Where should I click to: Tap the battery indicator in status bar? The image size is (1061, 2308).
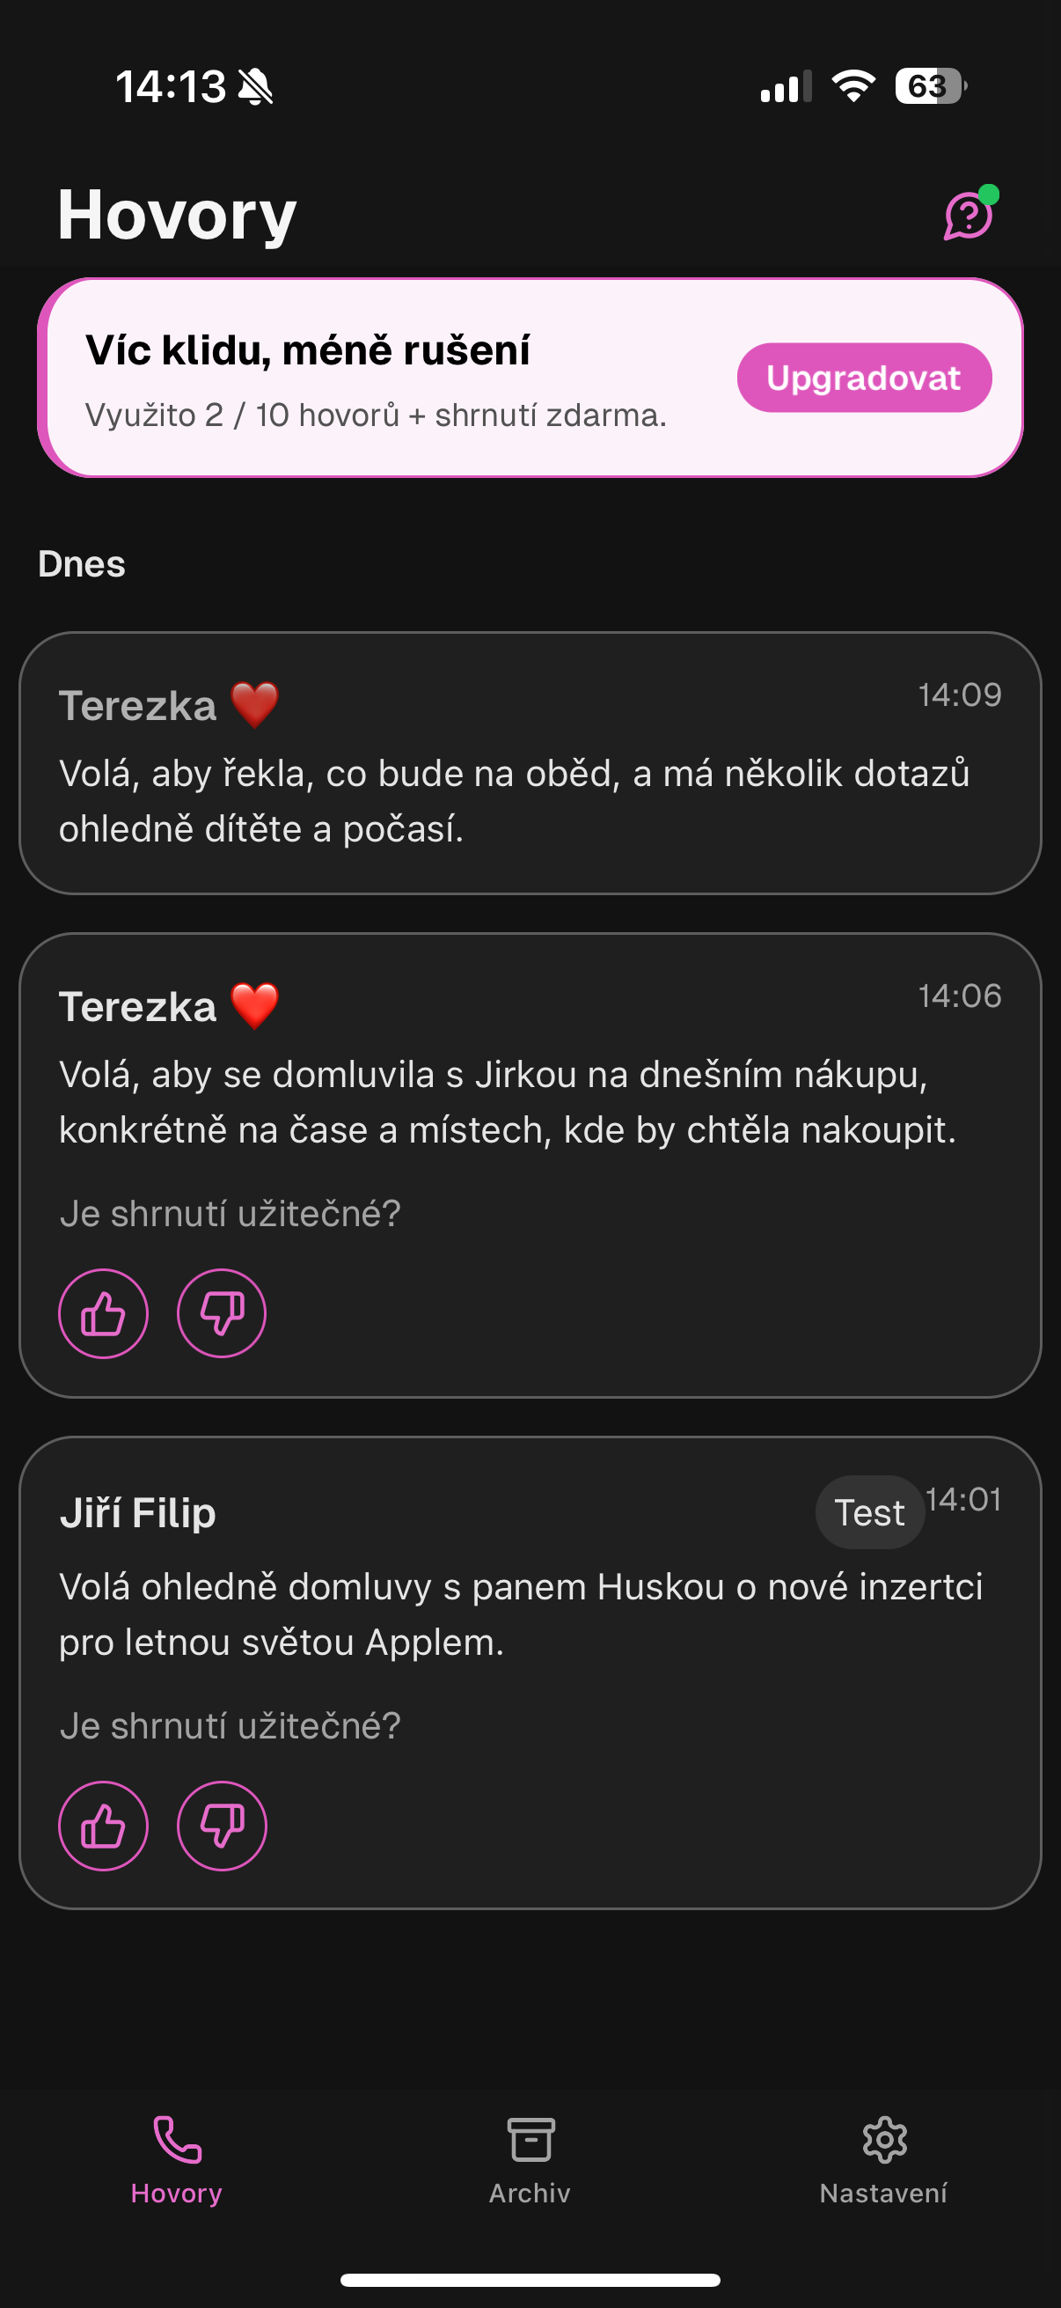930,86
